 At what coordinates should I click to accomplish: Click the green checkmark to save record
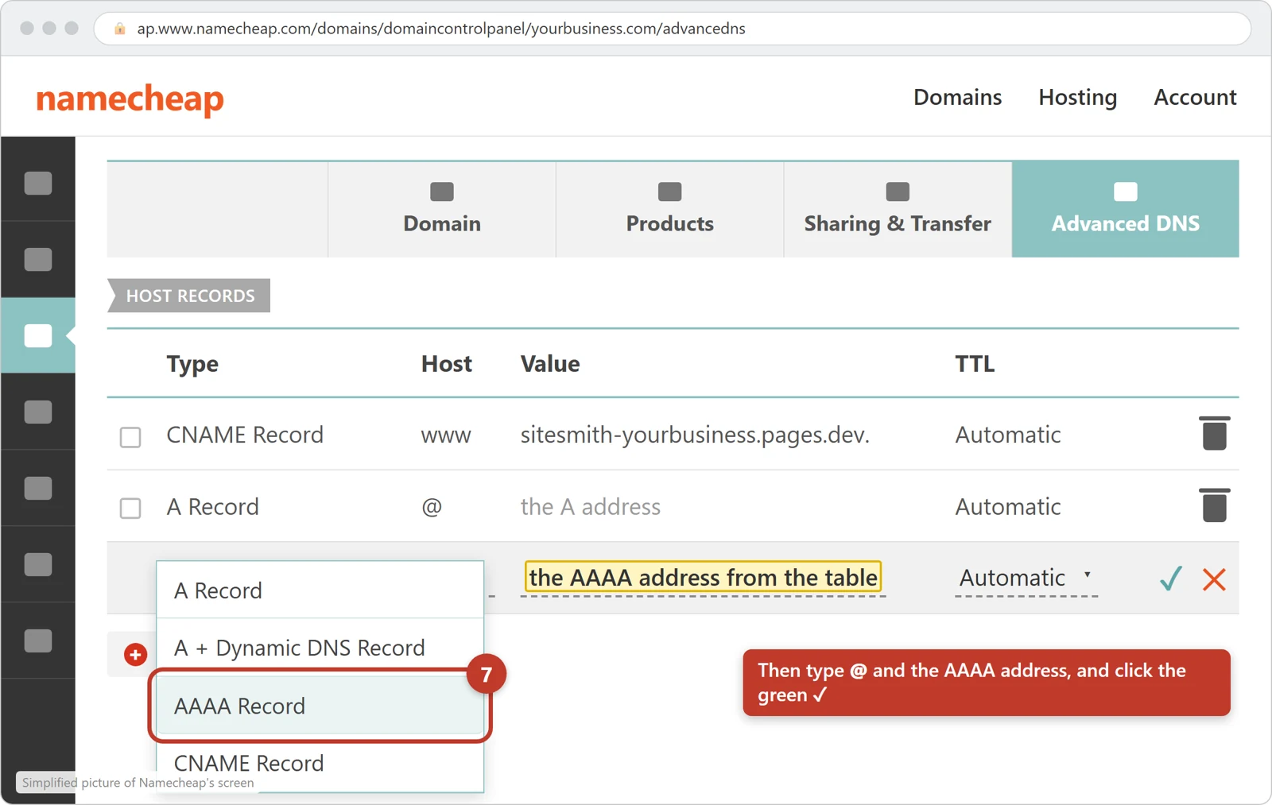click(1170, 579)
